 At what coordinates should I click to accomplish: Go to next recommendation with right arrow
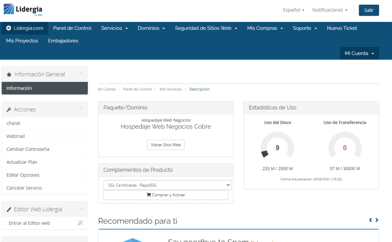point(377,220)
